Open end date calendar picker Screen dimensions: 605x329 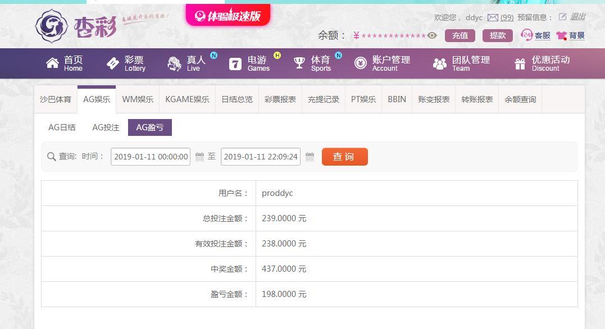pyautogui.click(x=310, y=157)
